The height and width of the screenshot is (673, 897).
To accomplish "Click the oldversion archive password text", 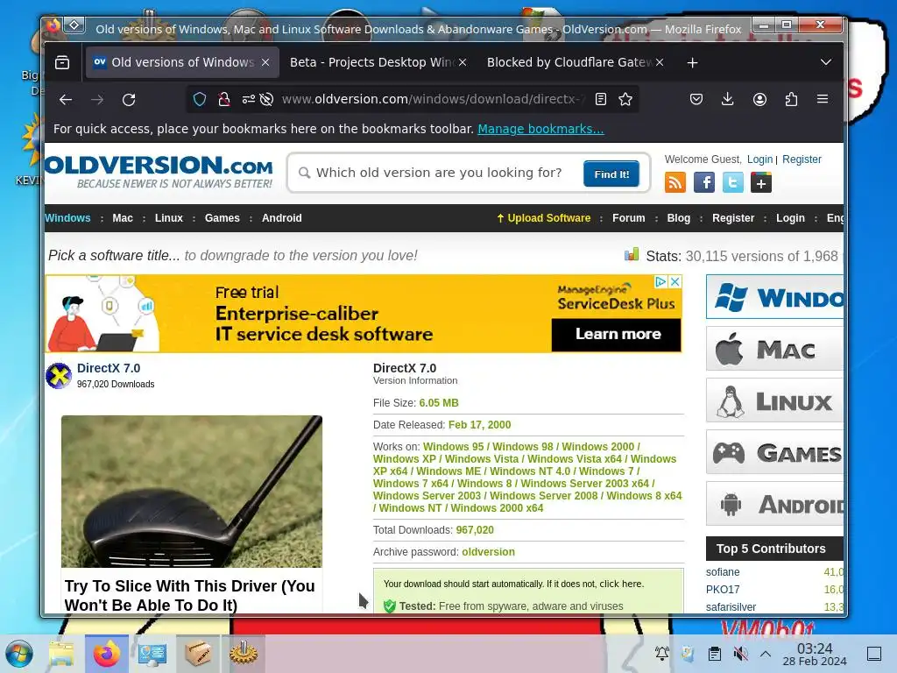I will (488, 552).
